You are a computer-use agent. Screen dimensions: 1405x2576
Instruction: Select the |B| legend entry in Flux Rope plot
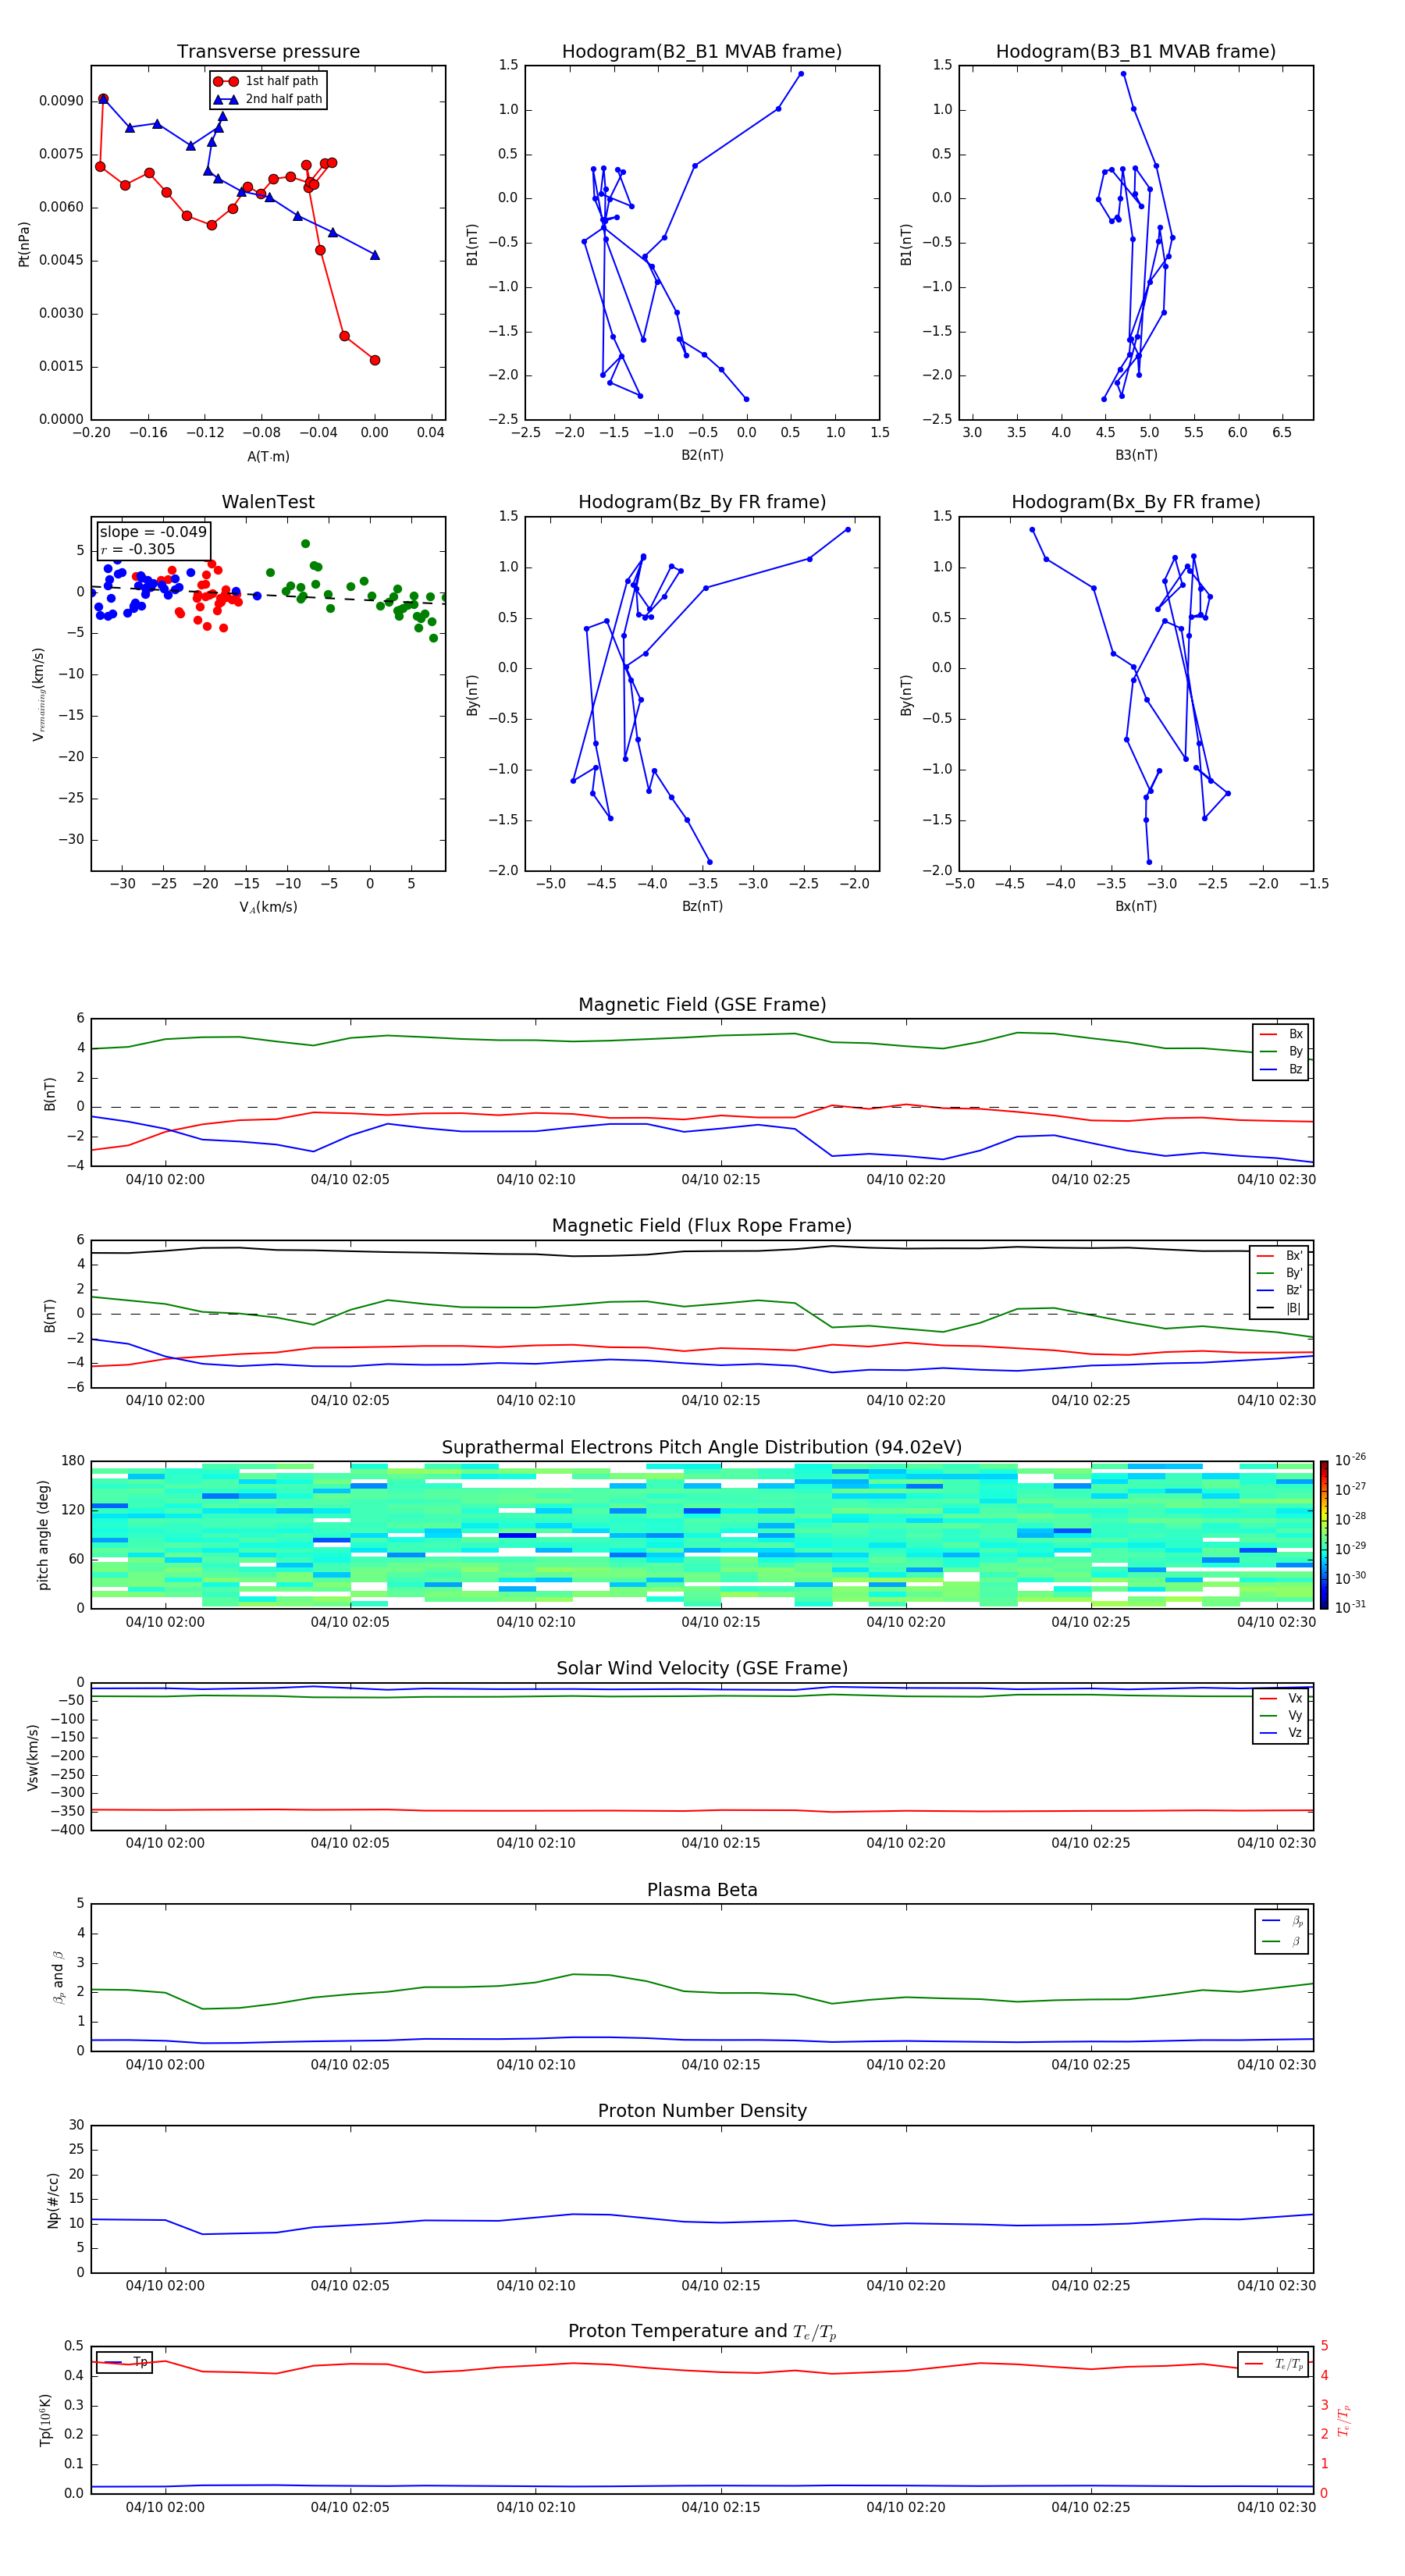[x=1279, y=1308]
